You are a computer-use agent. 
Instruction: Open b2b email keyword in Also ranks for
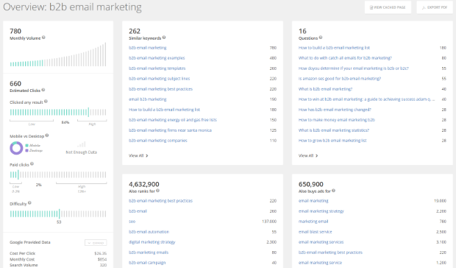(x=138, y=211)
